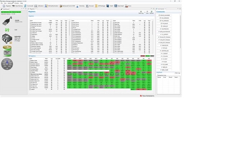Toggle Log Fields checkbox for Battery Status

58,62
